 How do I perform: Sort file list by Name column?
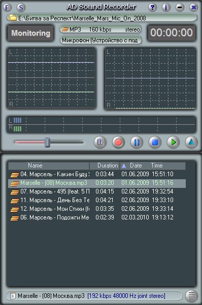point(49,165)
